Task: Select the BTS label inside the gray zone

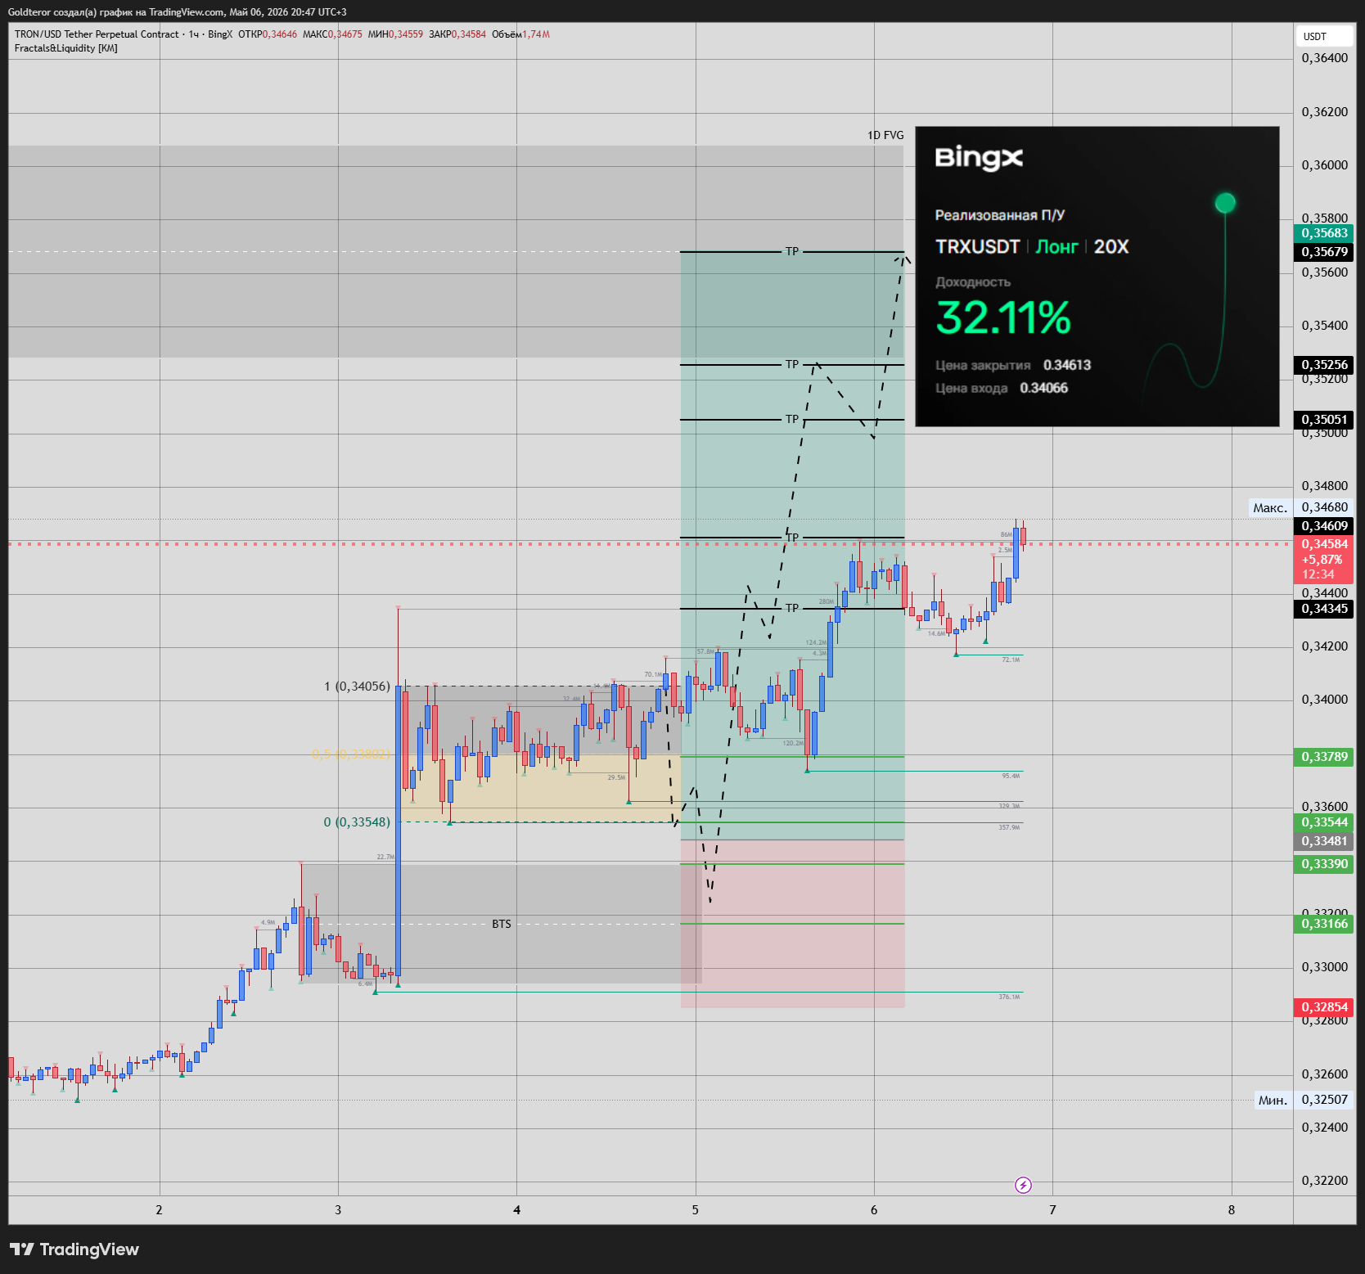Action: pos(502,924)
